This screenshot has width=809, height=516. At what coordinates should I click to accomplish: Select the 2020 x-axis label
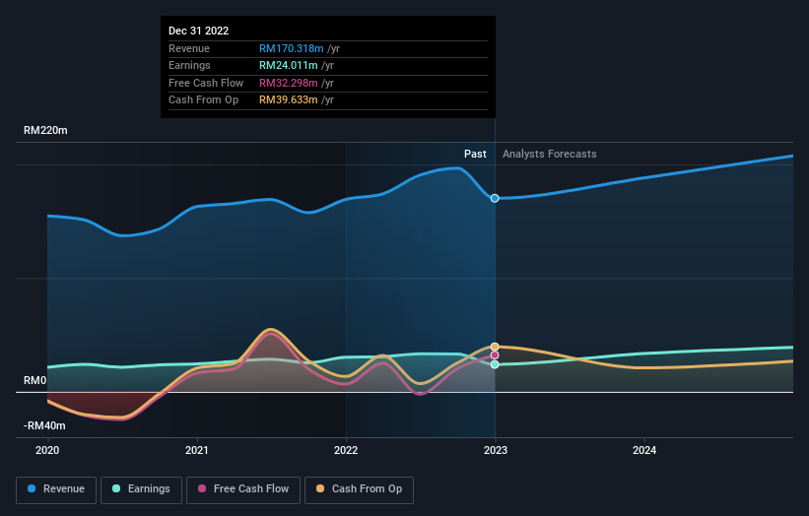pos(47,450)
